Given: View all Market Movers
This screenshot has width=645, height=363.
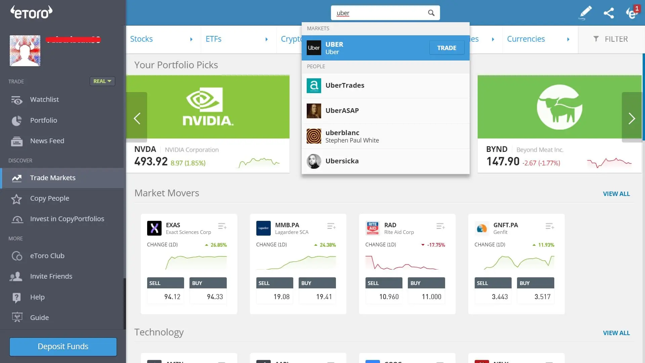Looking at the screenshot, I should point(616,194).
